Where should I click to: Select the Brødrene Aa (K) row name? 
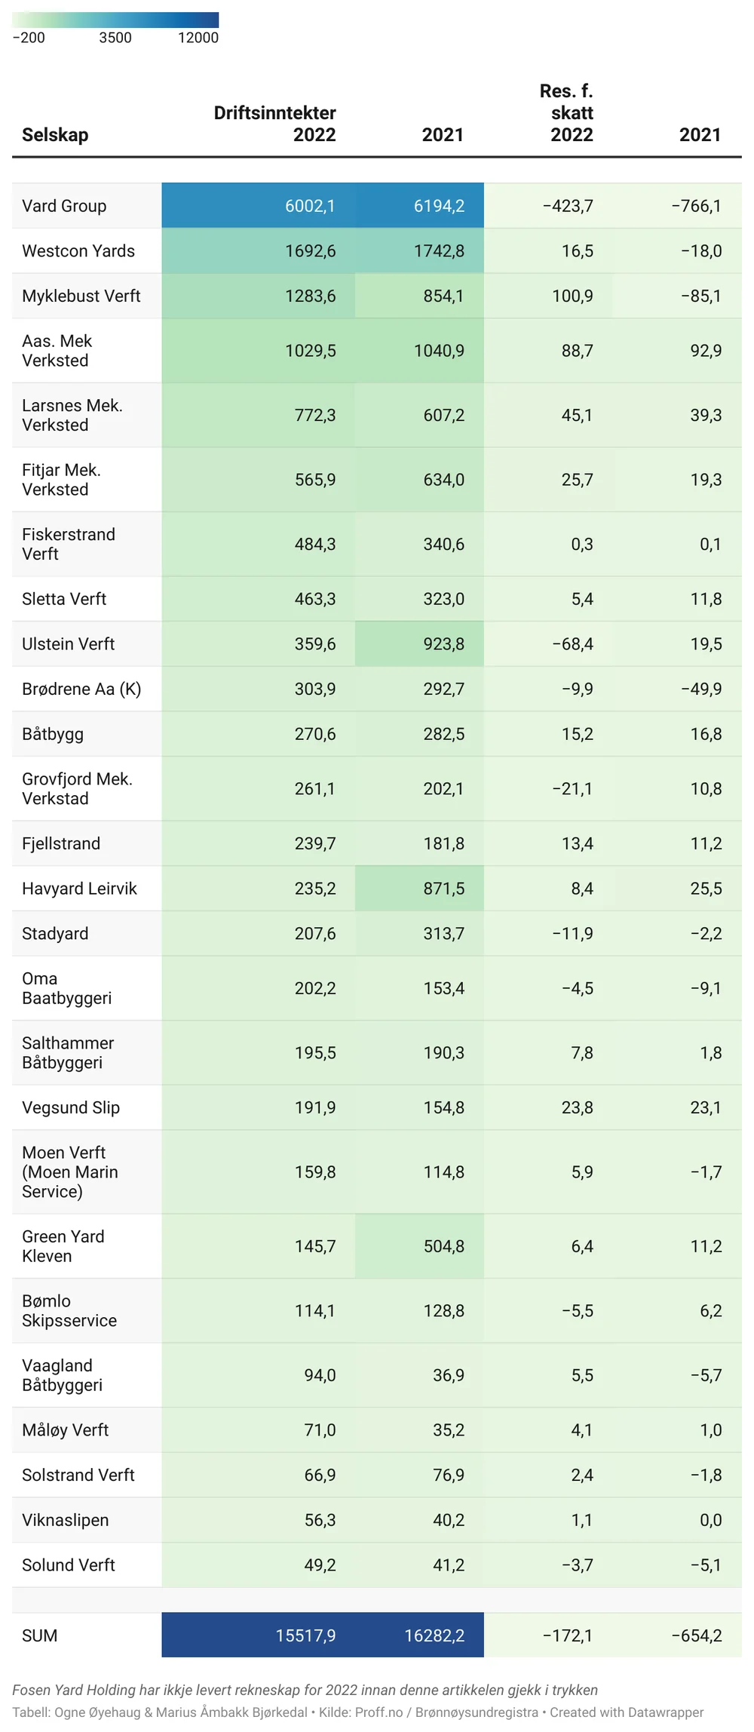point(81,689)
